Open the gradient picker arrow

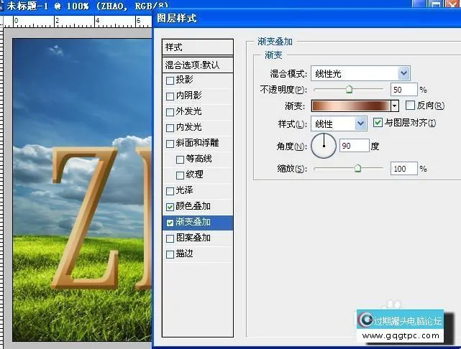click(395, 106)
